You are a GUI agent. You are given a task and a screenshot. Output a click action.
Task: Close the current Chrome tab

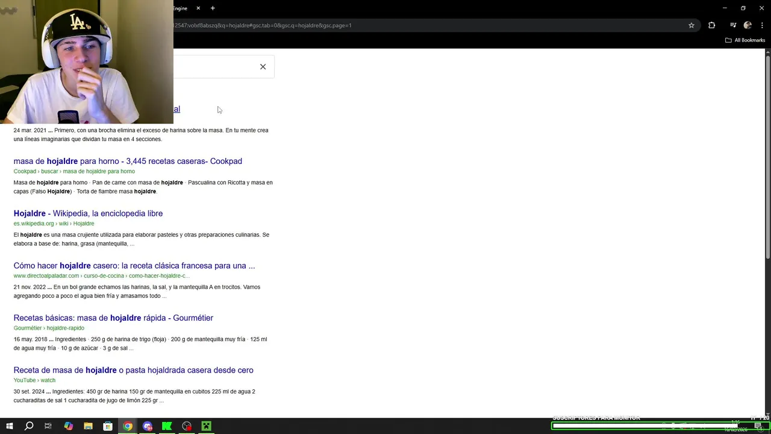(198, 8)
